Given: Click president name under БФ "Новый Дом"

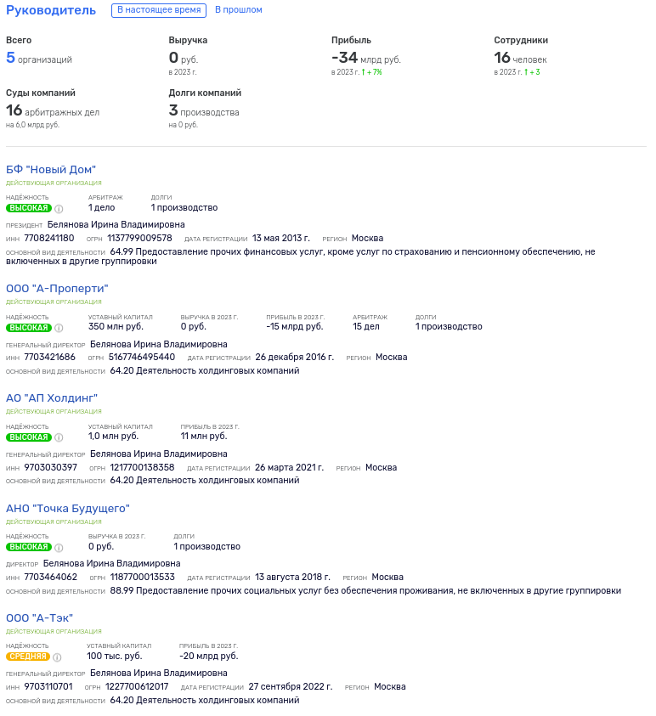Looking at the screenshot, I should 116,225.
